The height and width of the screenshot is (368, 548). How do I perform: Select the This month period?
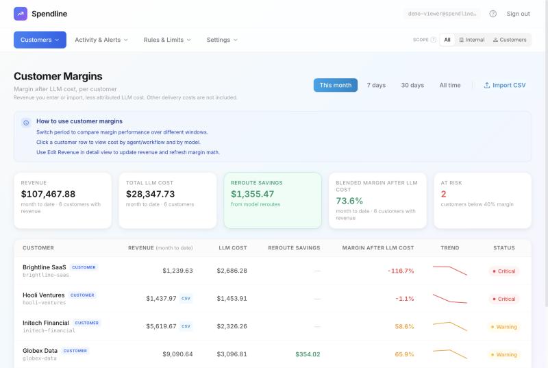pos(336,85)
